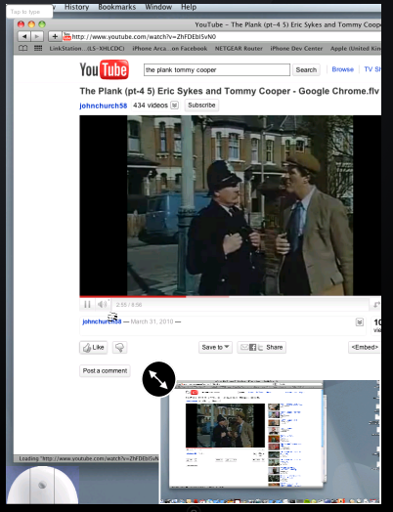Pause the video playback
This screenshot has width=393, height=512.
pyautogui.click(x=87, y=304)
